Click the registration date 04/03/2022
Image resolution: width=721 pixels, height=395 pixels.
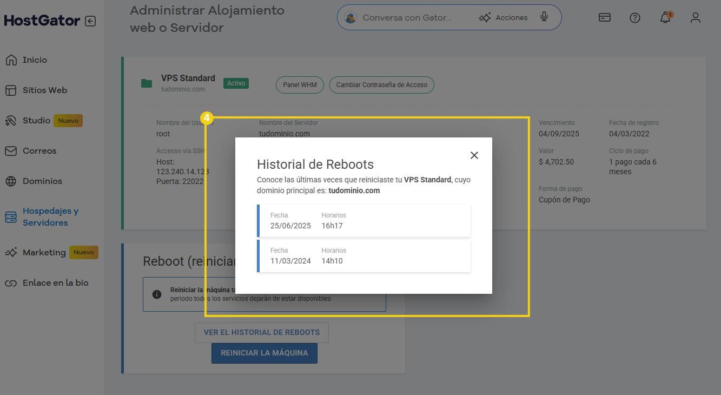click(x=629, y=134)
